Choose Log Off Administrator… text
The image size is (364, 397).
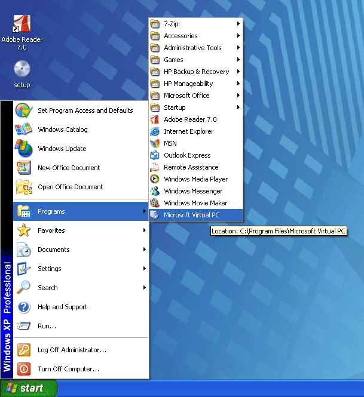pyautogui.click(x=72, y=350)
